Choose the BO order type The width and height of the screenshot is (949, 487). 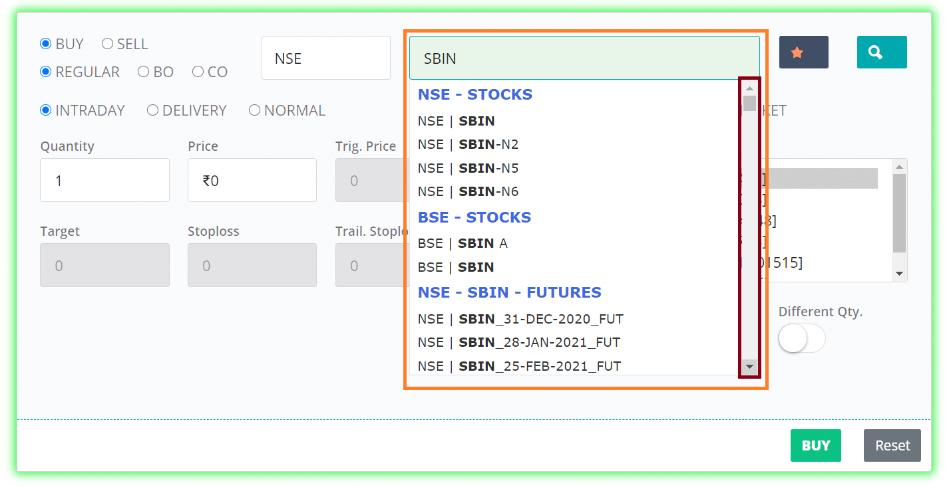pos(143,72)
